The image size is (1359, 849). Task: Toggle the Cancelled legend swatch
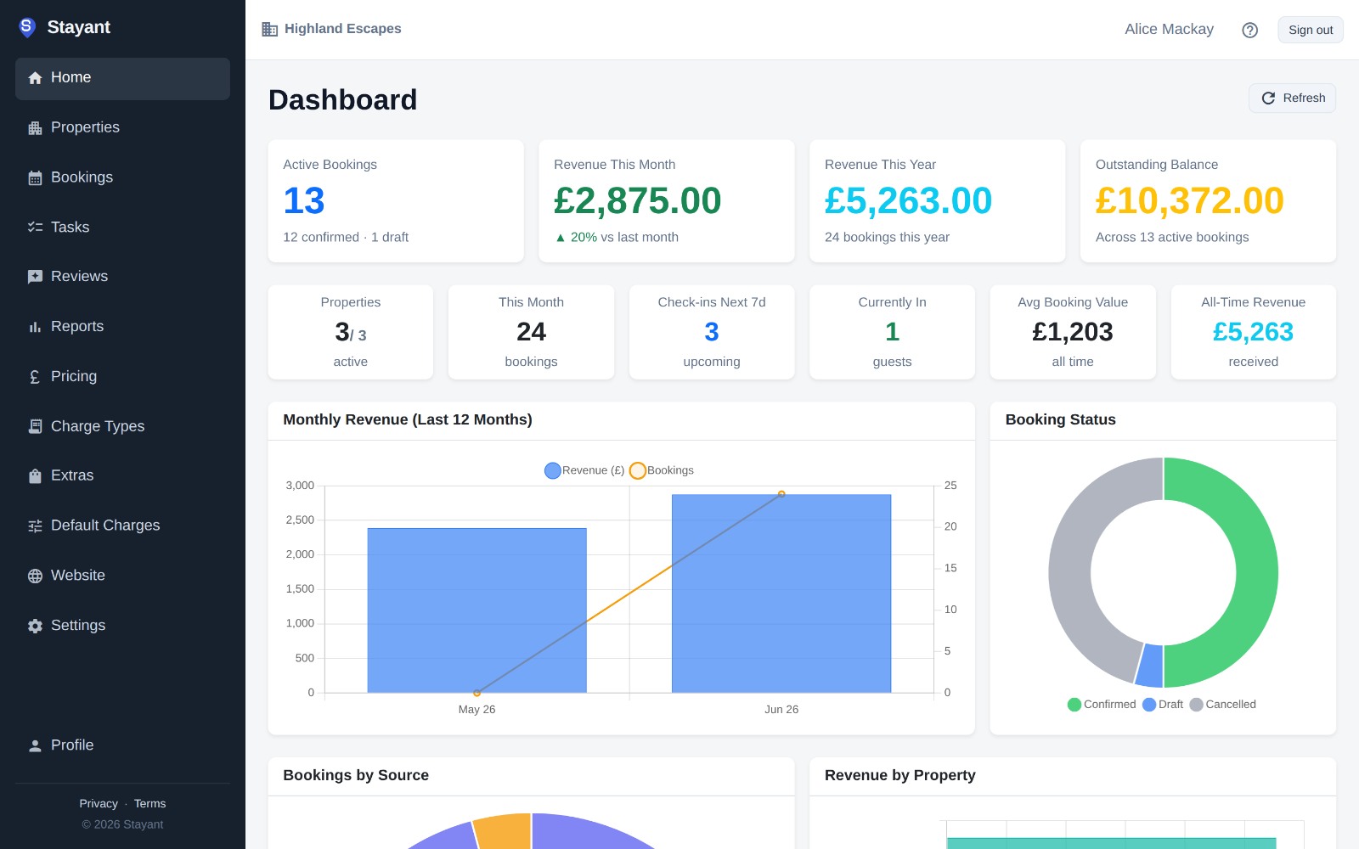[1197, 705]
